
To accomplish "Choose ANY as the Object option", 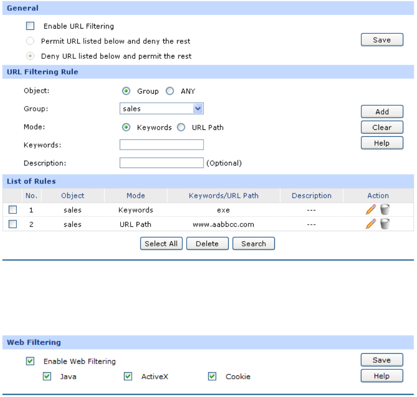I will [170, 91].
